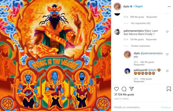173x111 pixels.
Task: Open the @palomamamipics mention link
Action: click(x=152, y=53)
